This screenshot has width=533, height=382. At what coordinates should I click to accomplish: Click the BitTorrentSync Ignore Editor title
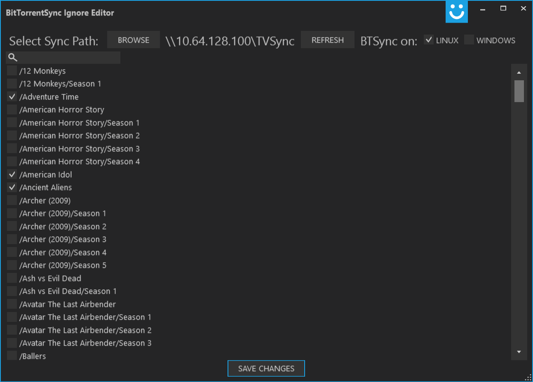[x=60, y=13]
